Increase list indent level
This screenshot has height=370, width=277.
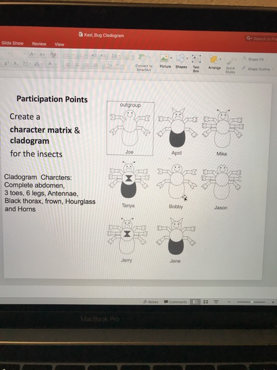103,56
